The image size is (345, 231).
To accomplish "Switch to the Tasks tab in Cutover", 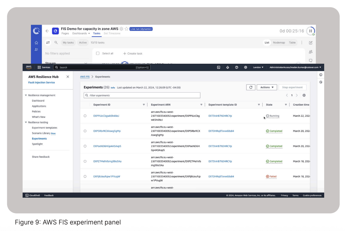I will coord(97,33).
